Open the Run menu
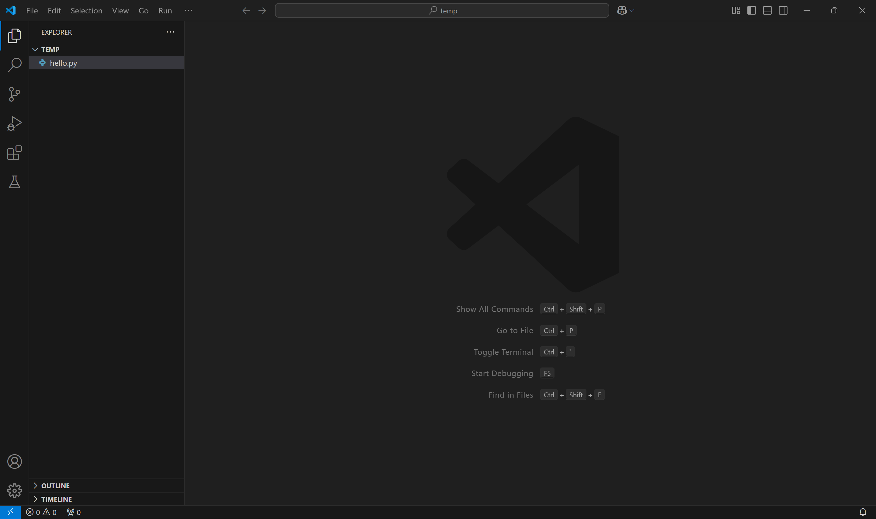Viewport: 876px width, 519px height. 165,10
